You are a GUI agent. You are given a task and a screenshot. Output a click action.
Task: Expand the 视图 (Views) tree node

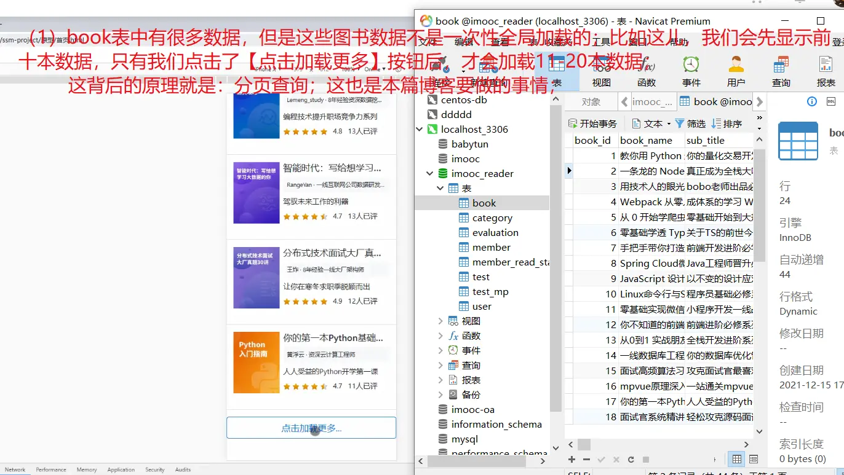coord(440,321)
